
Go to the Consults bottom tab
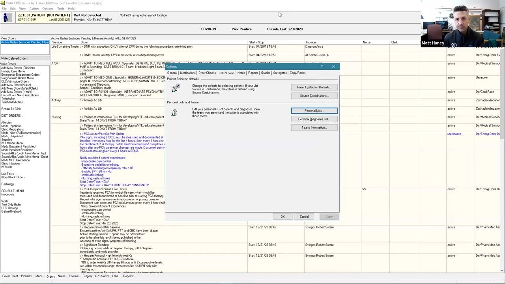[74, 276]
